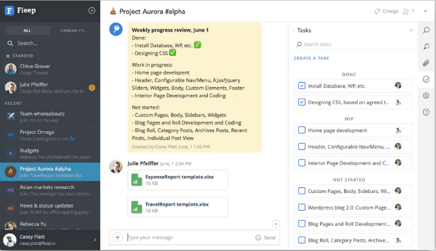The width and height of the screenshot is (436, 251).
Task: Click assignee avatar on Wordpress blog task
Action: tap(398, 207)
